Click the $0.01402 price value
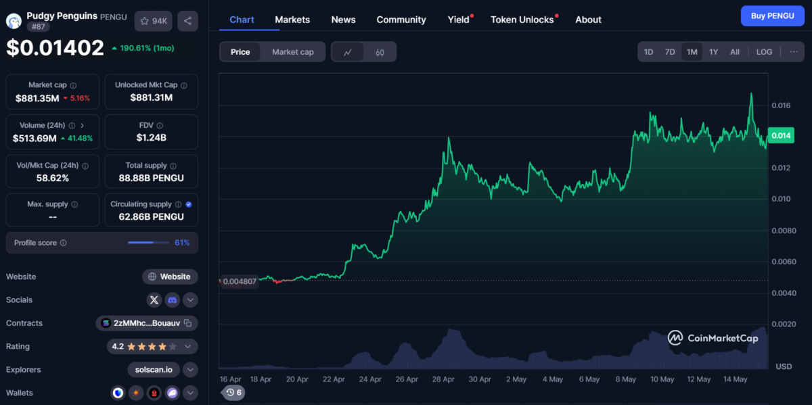 point(55,48)
